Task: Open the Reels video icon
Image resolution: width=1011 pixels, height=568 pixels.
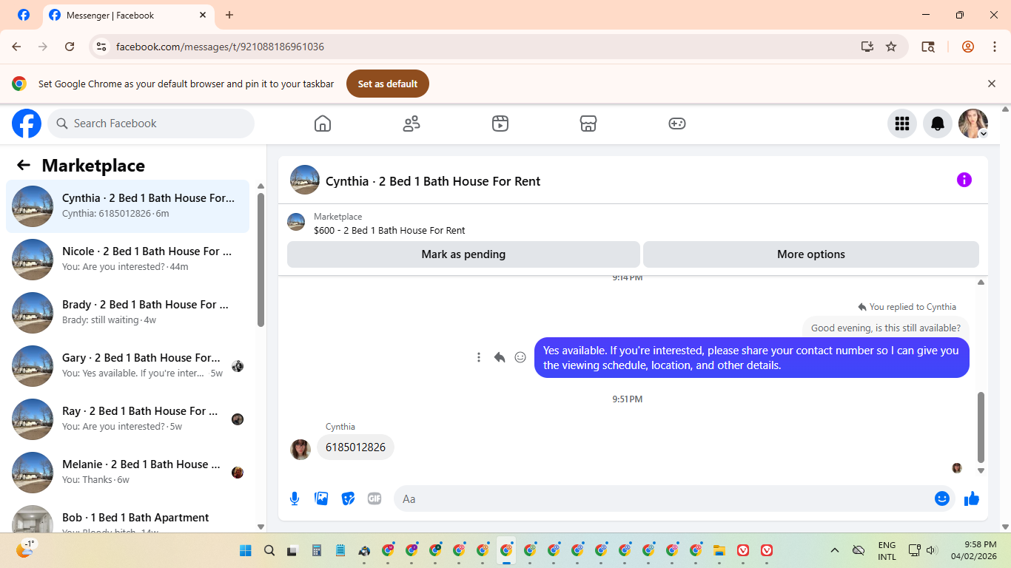Action: (x=500, y=124)
